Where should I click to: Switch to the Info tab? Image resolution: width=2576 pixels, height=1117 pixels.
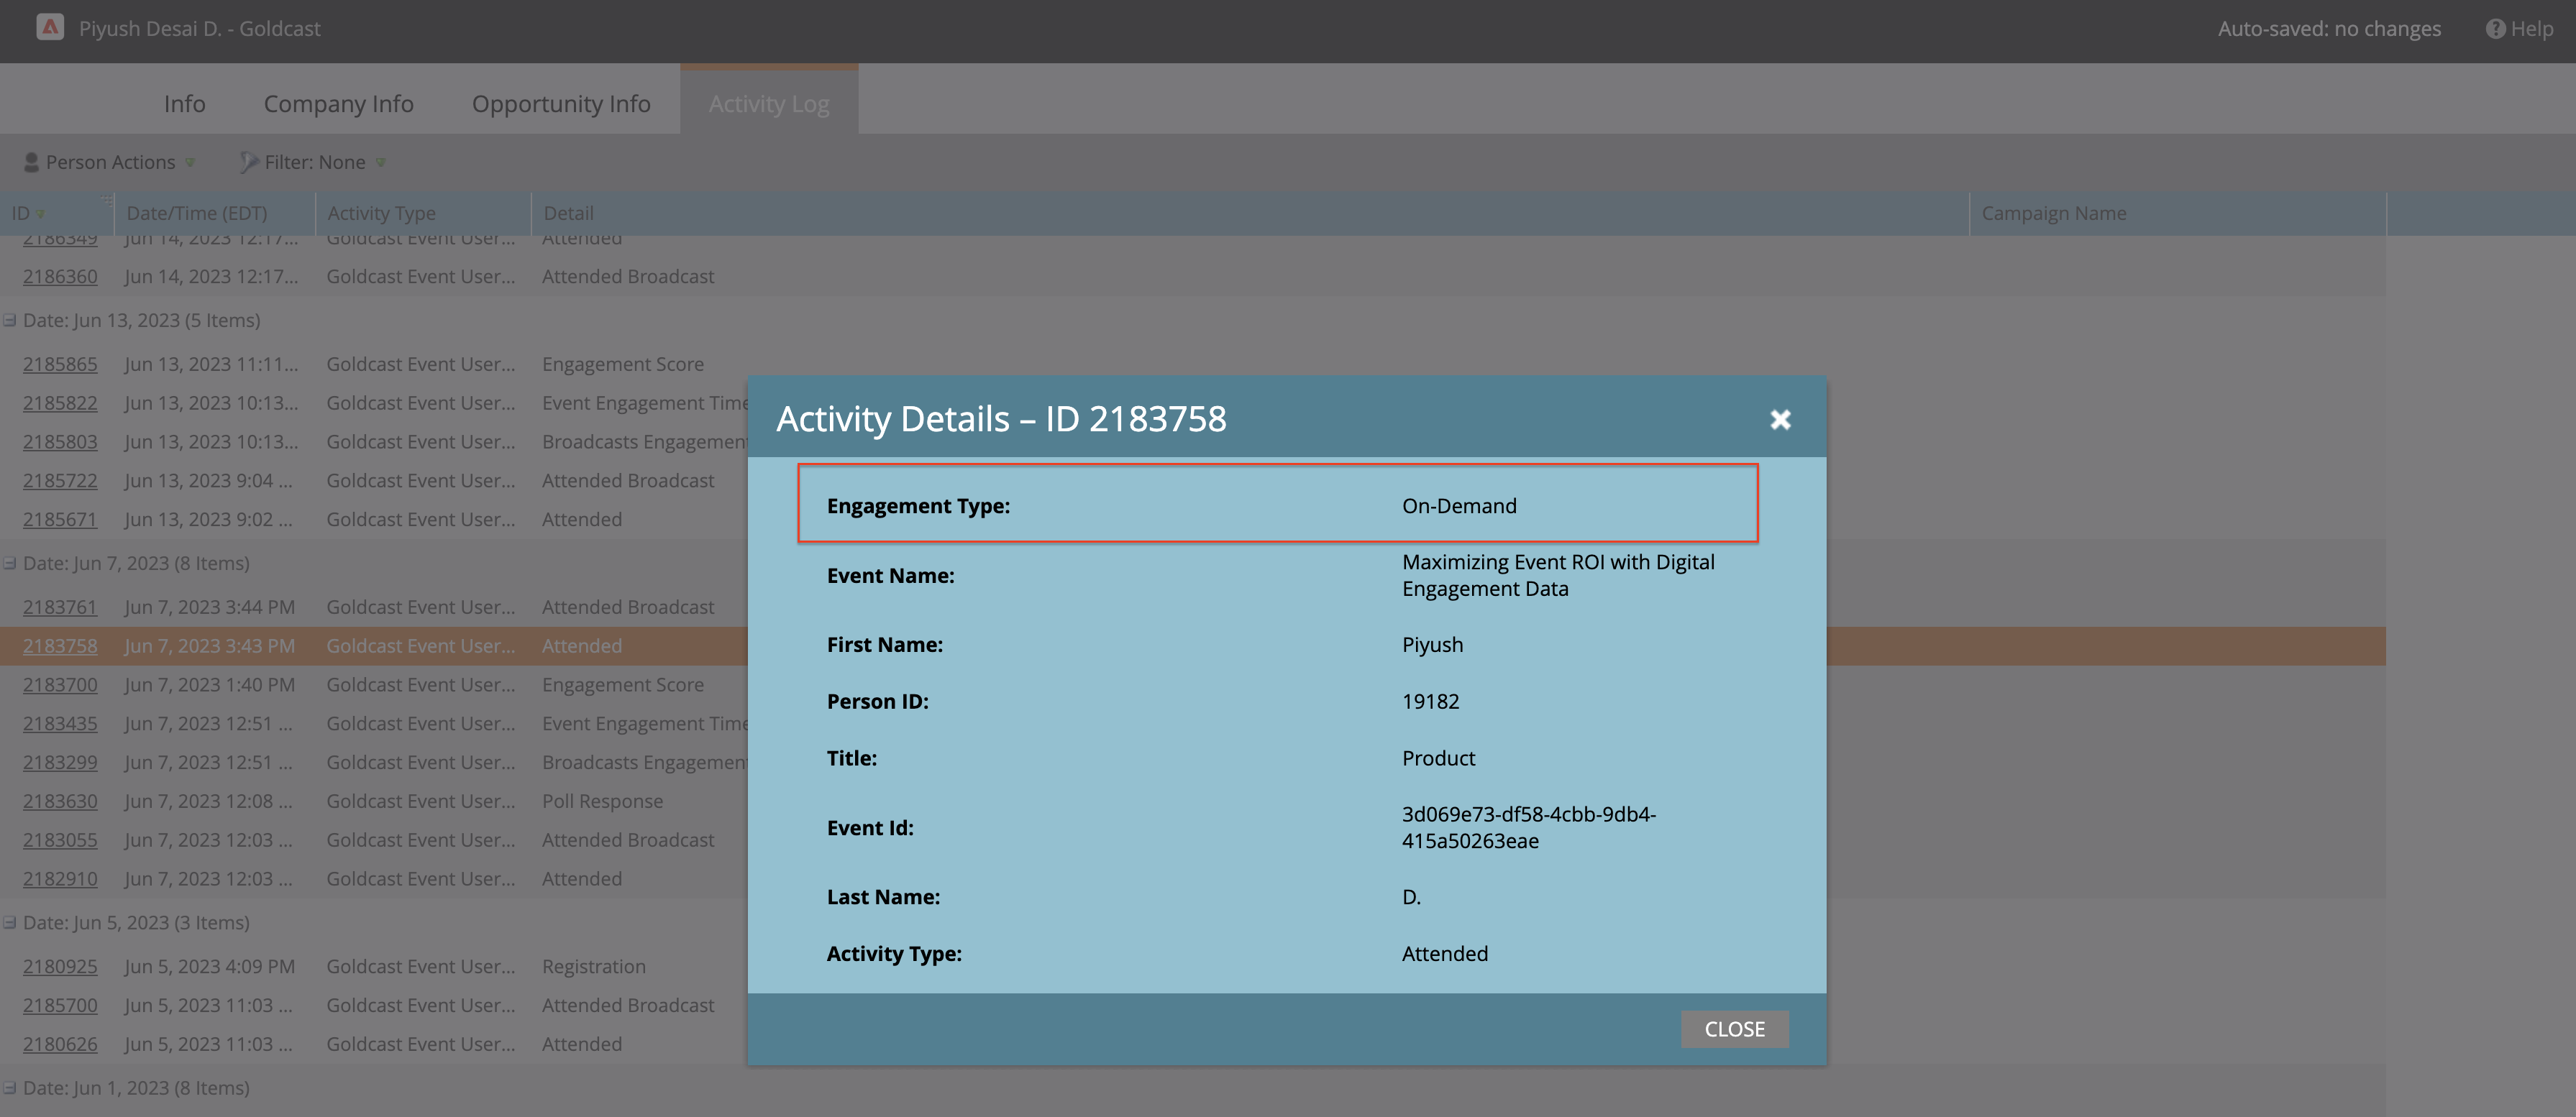(x=184, y=104)
